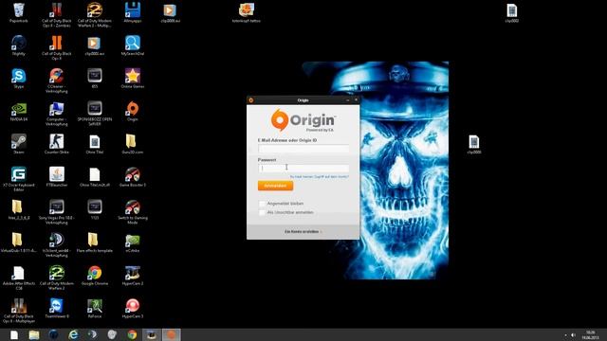The image size is (607, 341).
Task: Minimize the Origin login window
Action: click(x=348, y=100)
